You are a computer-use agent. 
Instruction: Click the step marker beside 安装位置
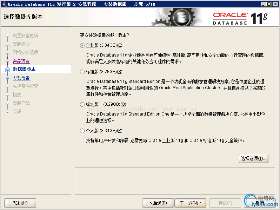pyautogui.click(x=7, y=78)
